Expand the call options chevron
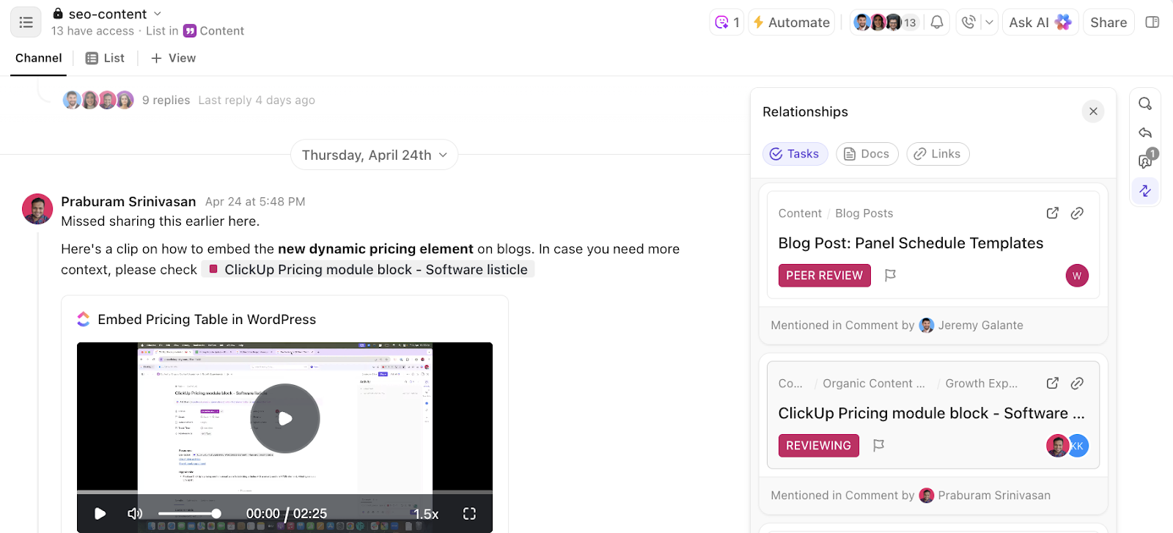The image size is (1173, 533). (989, 23)
